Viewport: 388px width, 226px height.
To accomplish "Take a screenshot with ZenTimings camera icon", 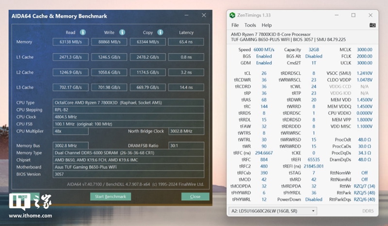I will pyautogui.click(x=372, y=25).
